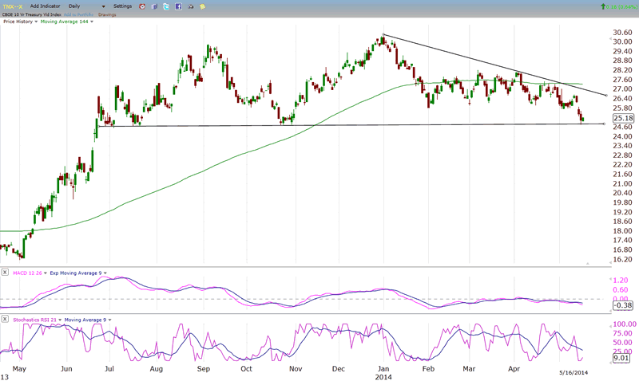Close the Stochastics RSI indicator panel
Screen dimensions: 639x381
[x=6, y=319]
